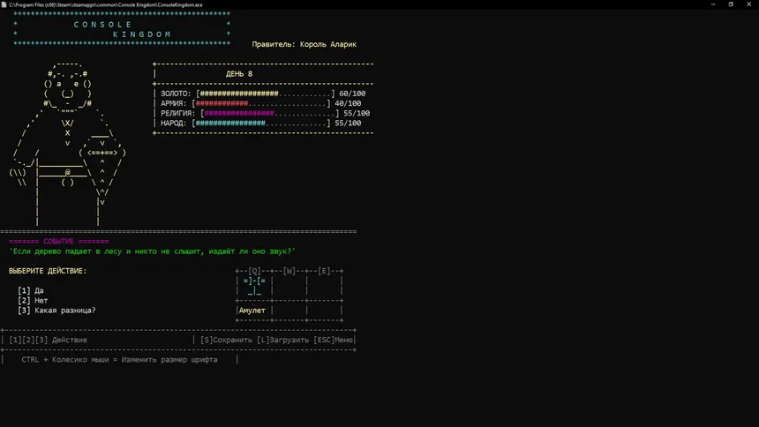The image size is (759, 427).
Task: Click [L]Загрузить to load game
Action: (282, 340)
